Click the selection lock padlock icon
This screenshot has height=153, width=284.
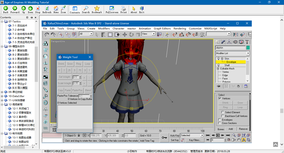pos(79,135)
